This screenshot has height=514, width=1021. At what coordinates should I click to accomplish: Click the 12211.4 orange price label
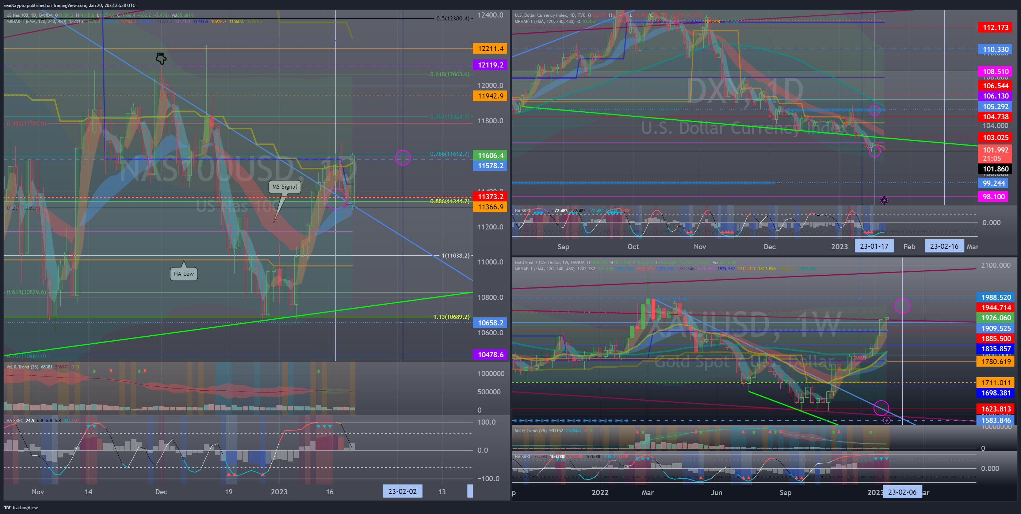click(x=490, y=48)
